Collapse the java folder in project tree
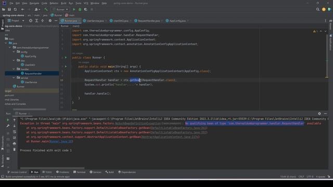The height and width of the screenshot is (187, 333). (x=6, y=43)
